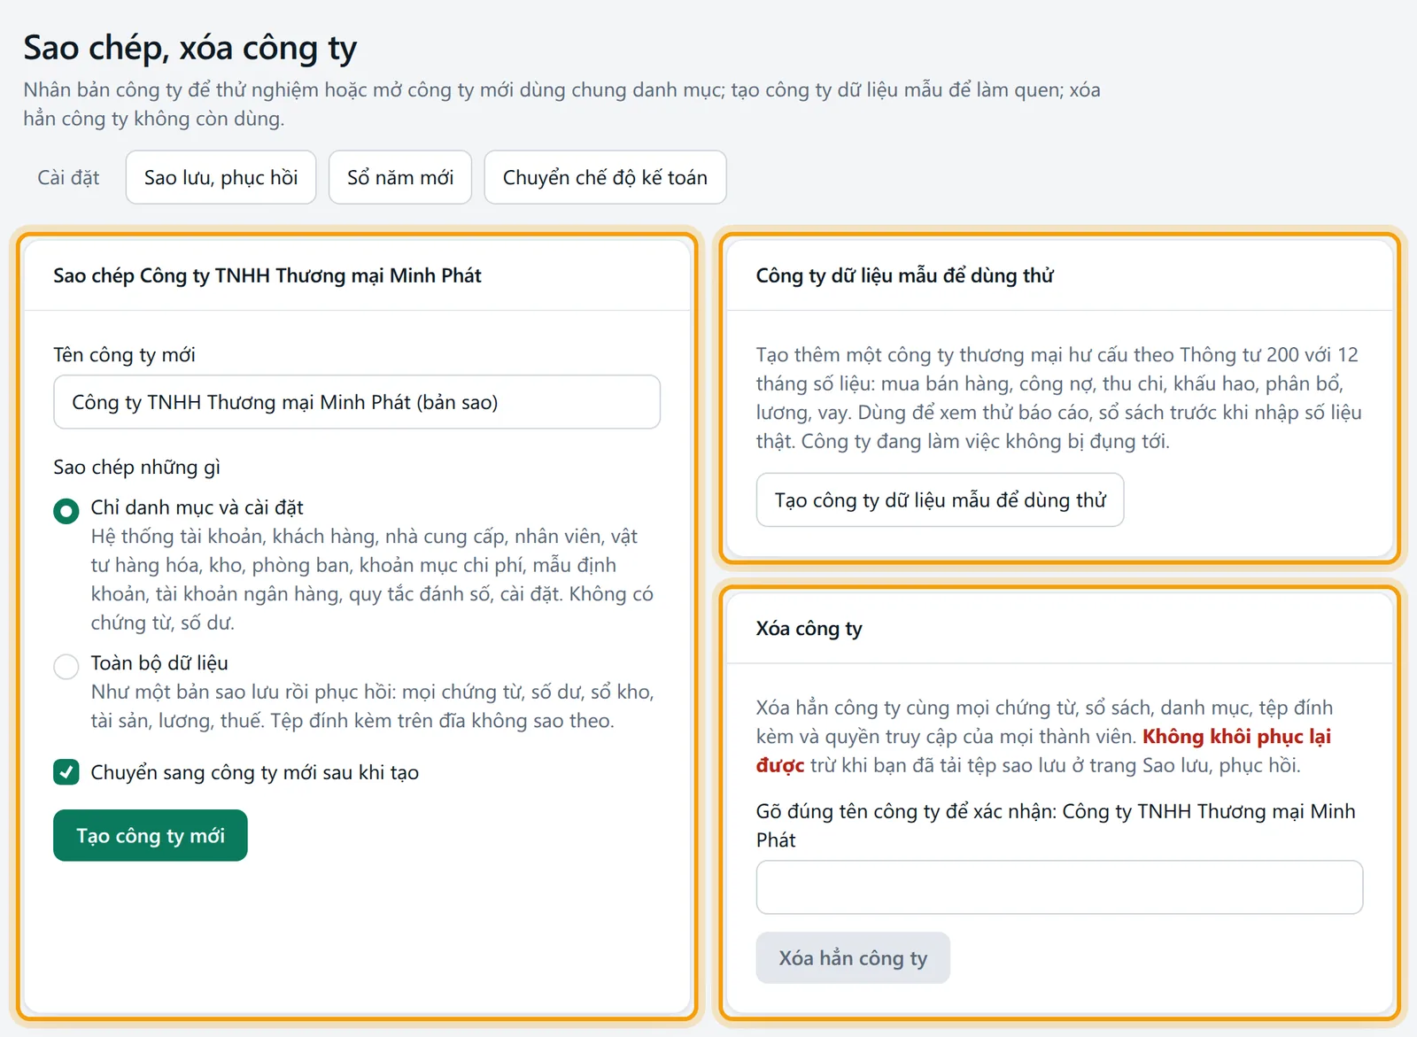Click Tạo công ty dữ liệu mẫu để dùng thử button

[x=940, y=499]
